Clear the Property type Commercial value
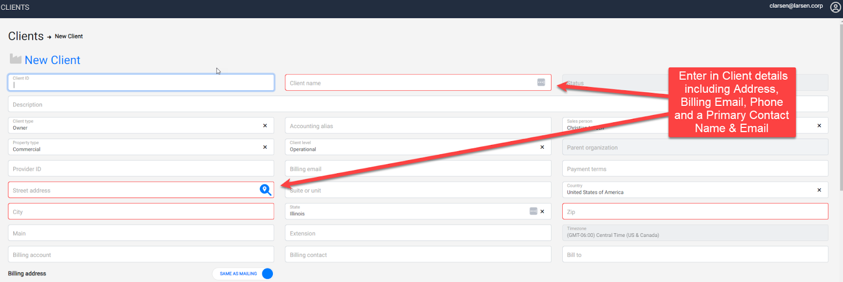 pos(265,147)
